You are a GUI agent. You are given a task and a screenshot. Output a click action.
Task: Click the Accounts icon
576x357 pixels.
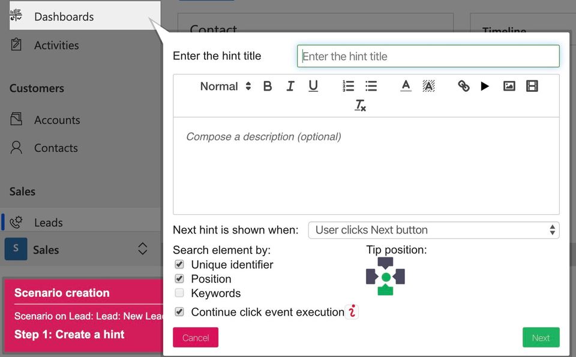point(16,119)
